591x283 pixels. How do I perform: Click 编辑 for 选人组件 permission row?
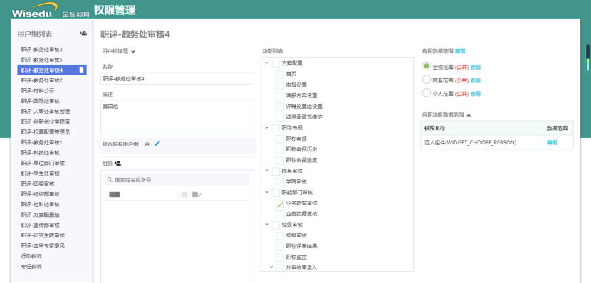tap(552, 142)
